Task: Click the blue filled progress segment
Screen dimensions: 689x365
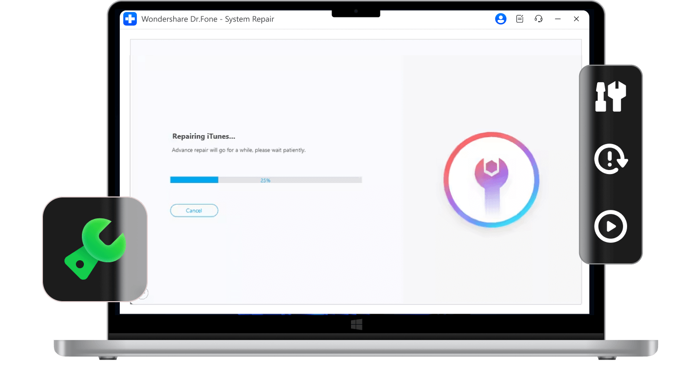Action: point(194,180)
